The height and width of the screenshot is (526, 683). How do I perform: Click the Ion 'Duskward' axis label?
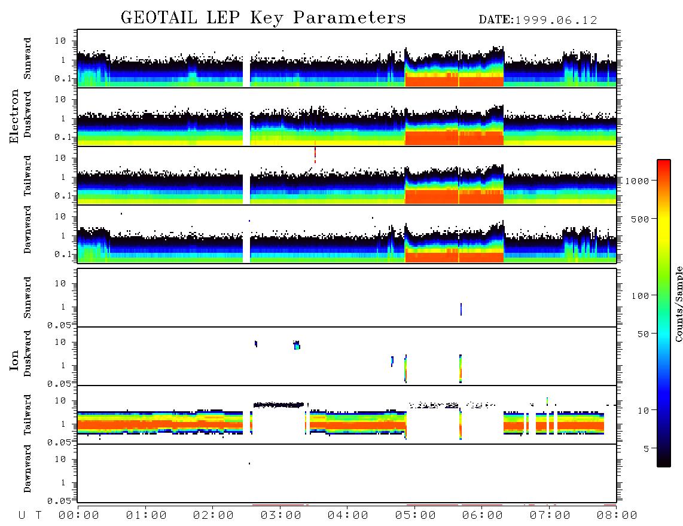pyautogui.click(x=28, y=353)
